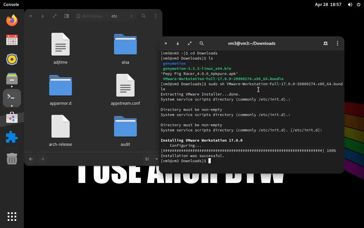Screen dimensions: 364x228
Task: Open the Files app in dock
Action: [12, 79]
